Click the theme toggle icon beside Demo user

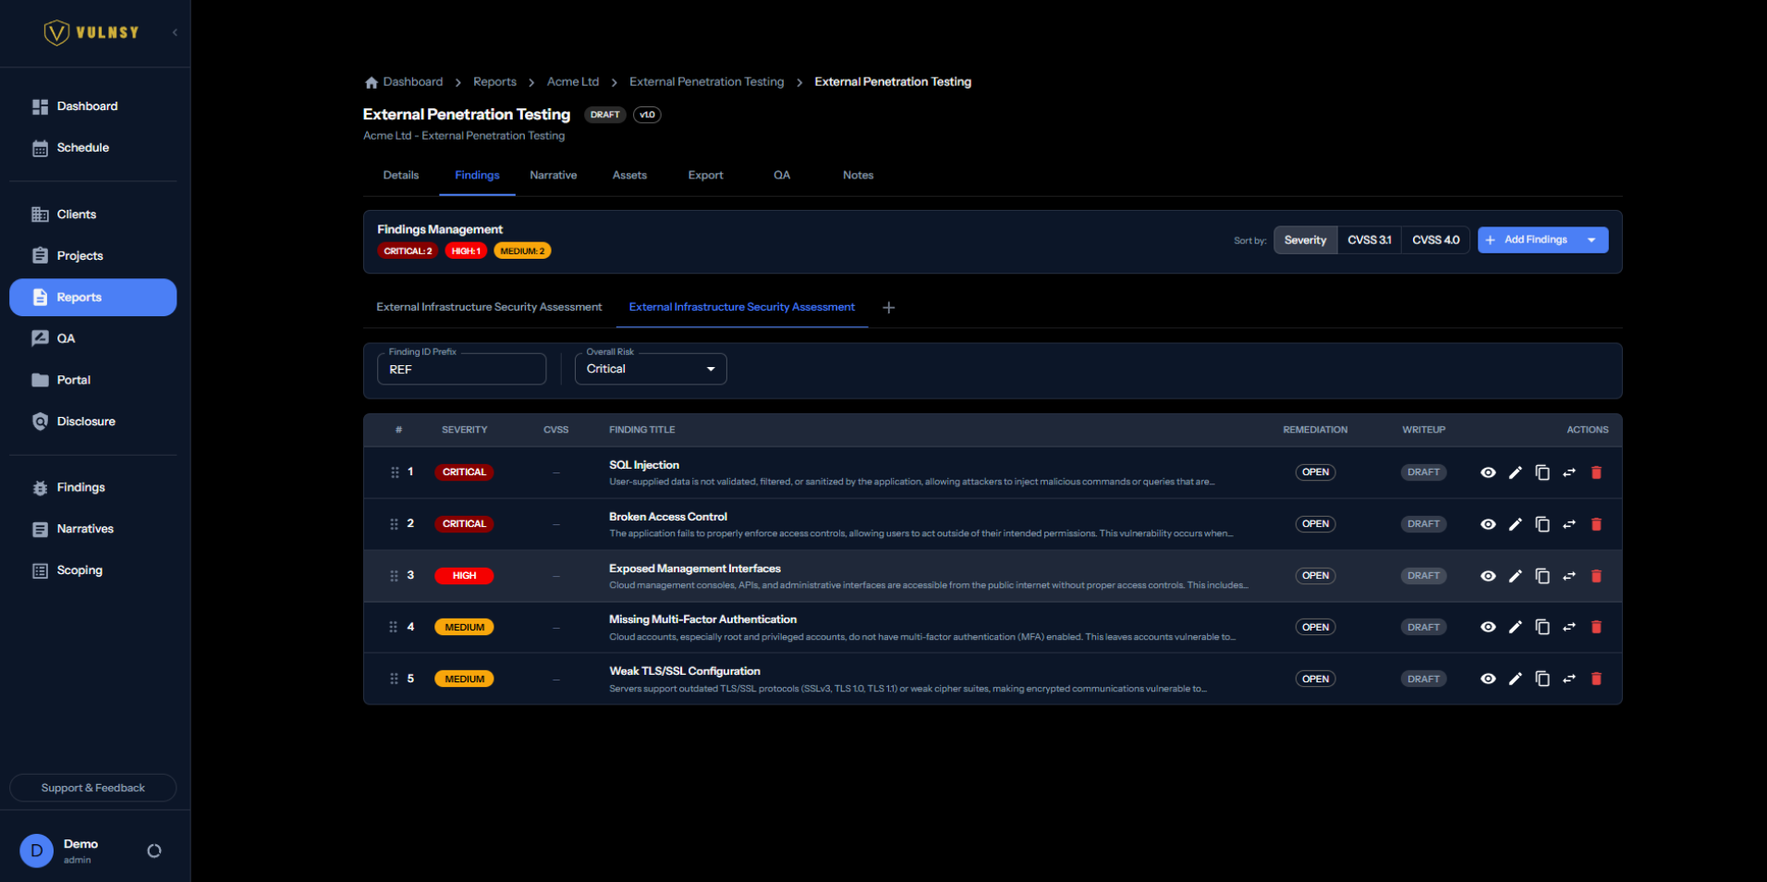(x=154, y=851)
